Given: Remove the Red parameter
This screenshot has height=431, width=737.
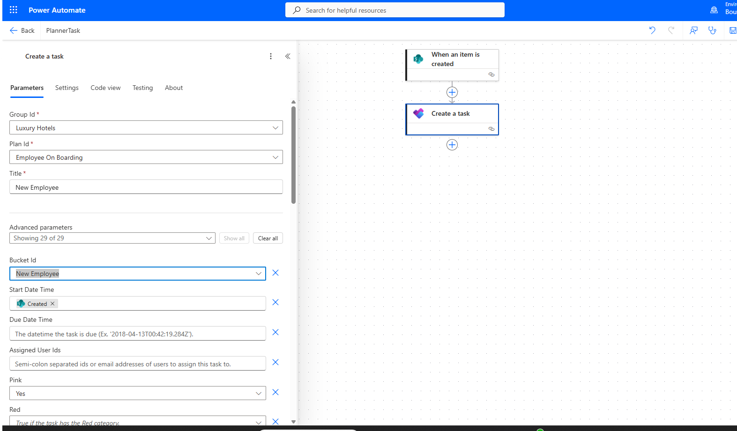Looking at the screenshot, I should pos(275,422).
